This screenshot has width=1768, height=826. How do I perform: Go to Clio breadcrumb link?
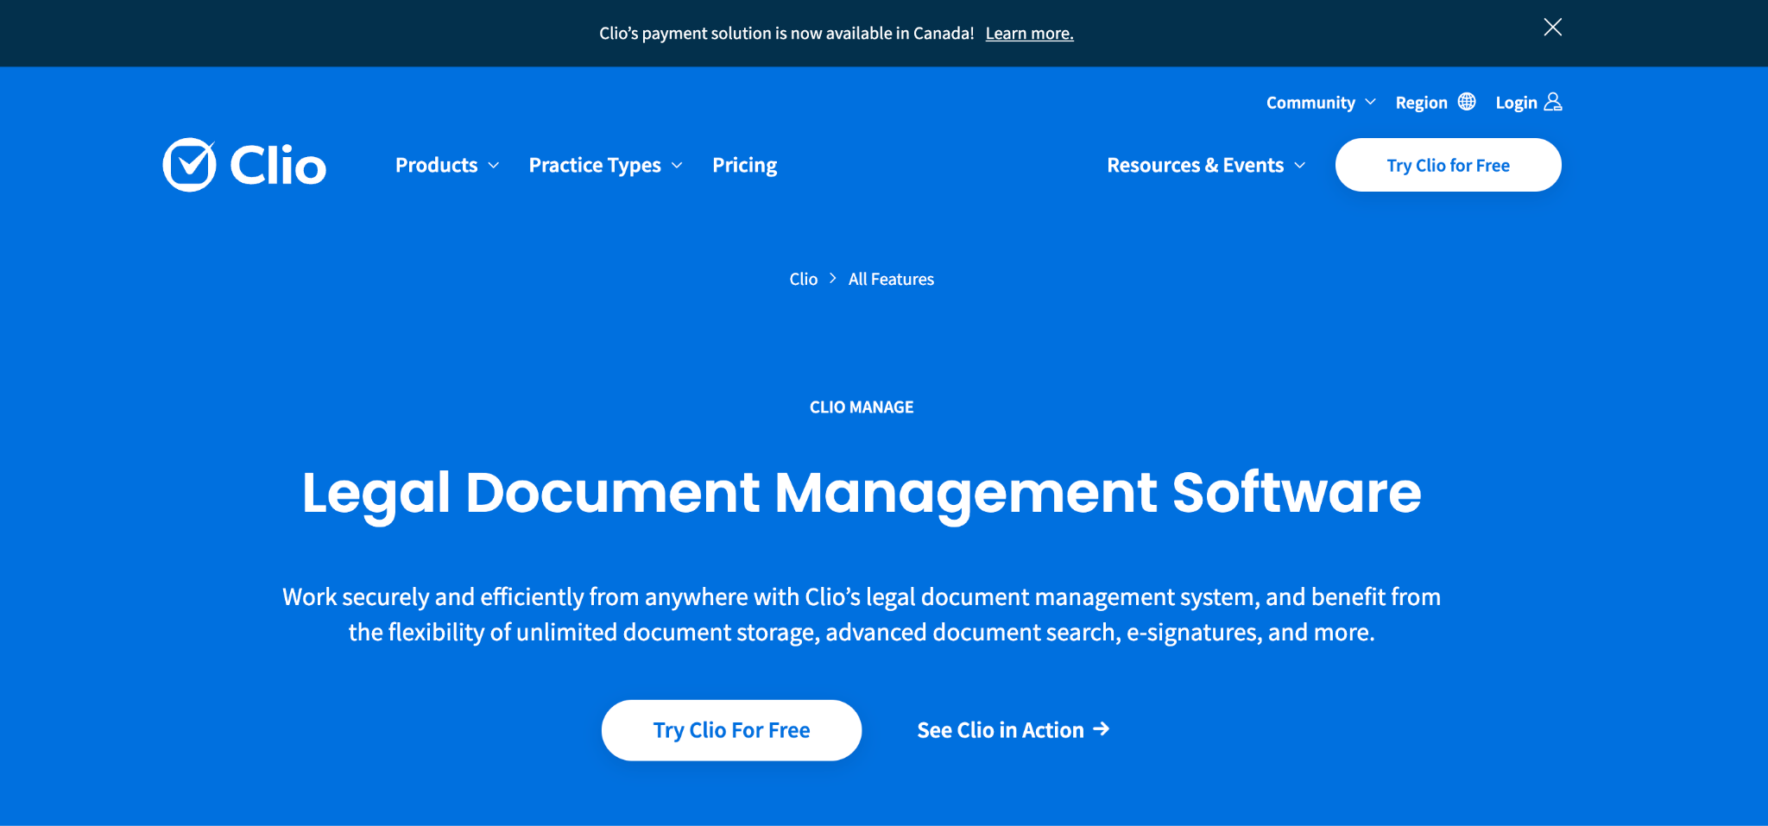click(x=803, y=279)
